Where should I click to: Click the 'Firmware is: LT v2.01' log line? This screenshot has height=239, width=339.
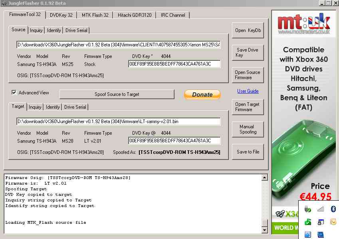click(36, 183)
